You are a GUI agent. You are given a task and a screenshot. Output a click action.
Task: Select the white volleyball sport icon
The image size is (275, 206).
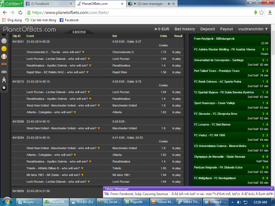tap(4, 41)
